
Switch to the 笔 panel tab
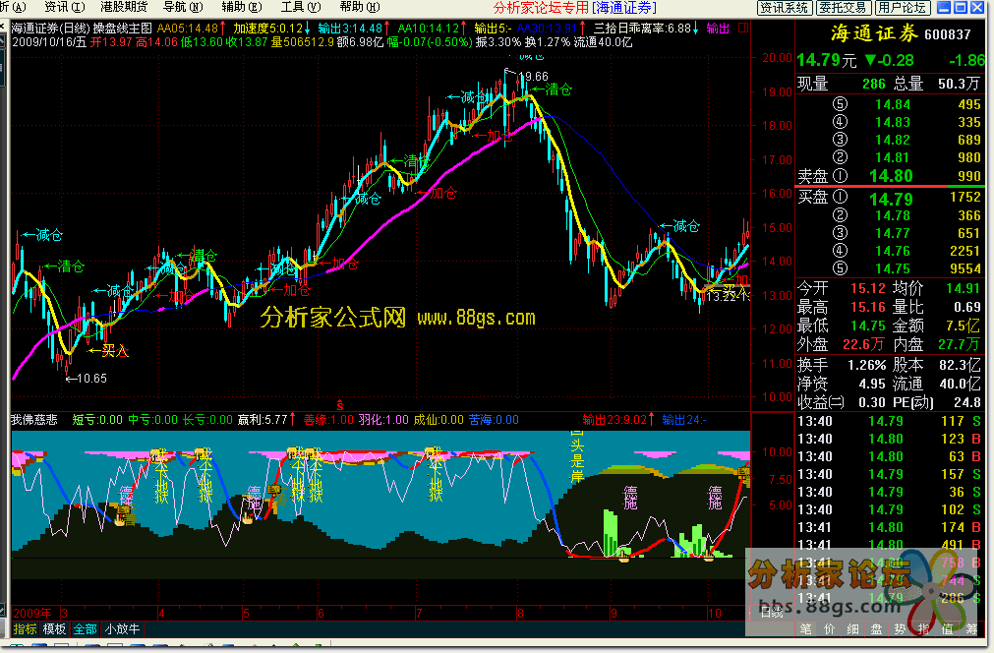coord(806,629)
